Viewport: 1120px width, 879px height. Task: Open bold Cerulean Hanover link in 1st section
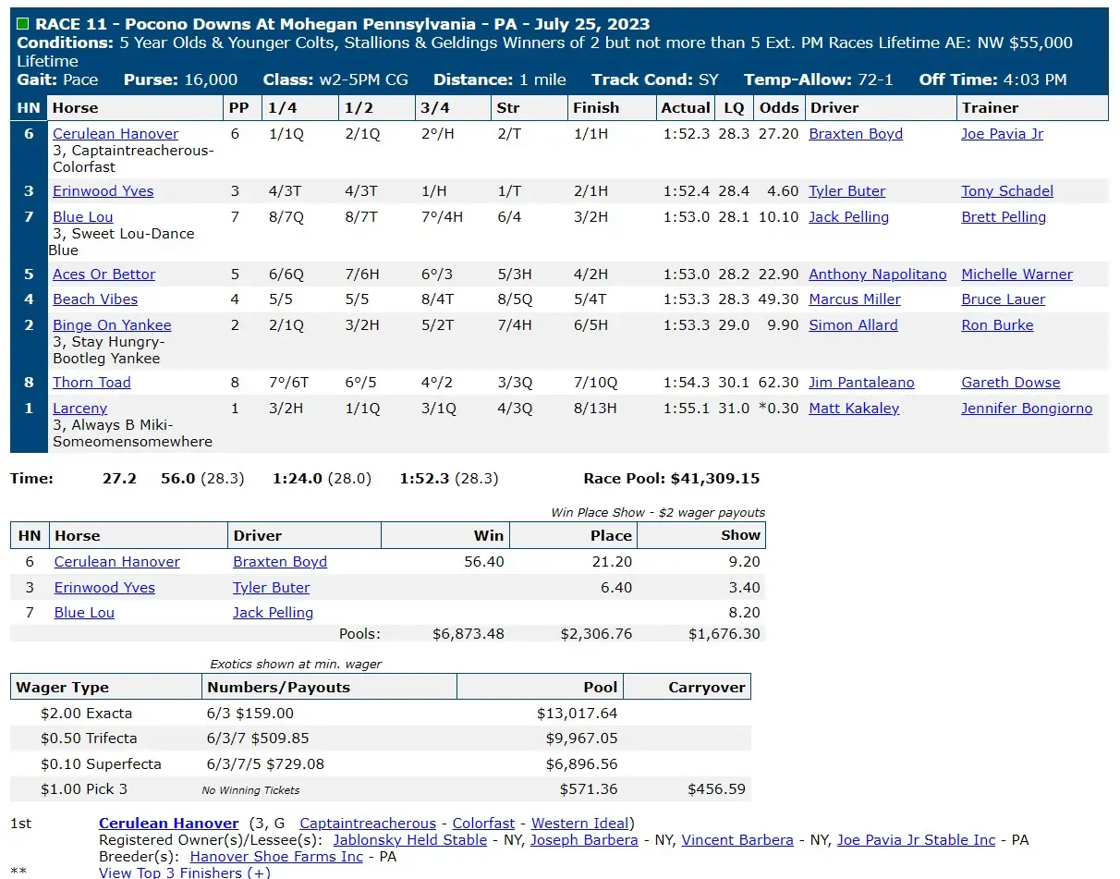(x=169, y=824)
